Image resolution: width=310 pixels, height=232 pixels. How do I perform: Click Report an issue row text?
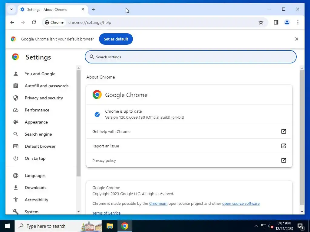click(106, 146)
